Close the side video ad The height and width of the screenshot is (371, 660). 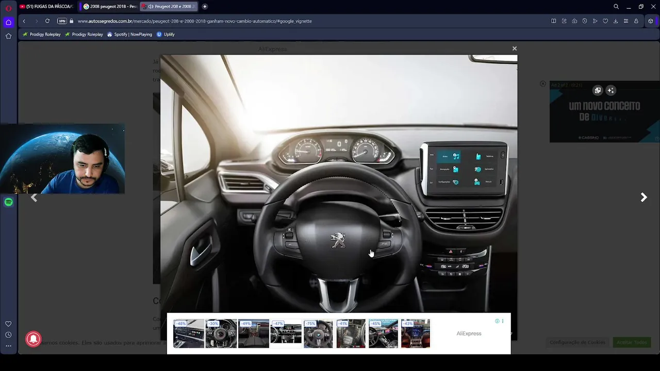pyautogui.click(x=542, y=83)
